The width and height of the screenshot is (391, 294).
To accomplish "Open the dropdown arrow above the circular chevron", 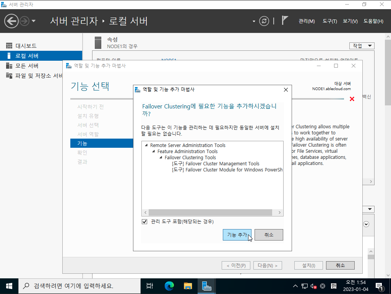I will [x=370, y=209].
